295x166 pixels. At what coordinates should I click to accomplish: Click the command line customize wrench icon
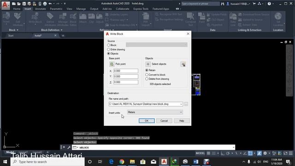69,148
